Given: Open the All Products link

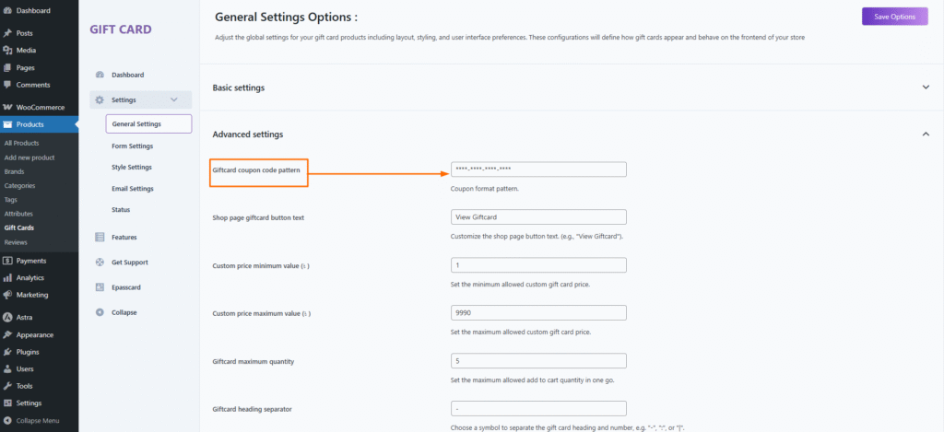Looking at the screenshot, I should (21, 143).
